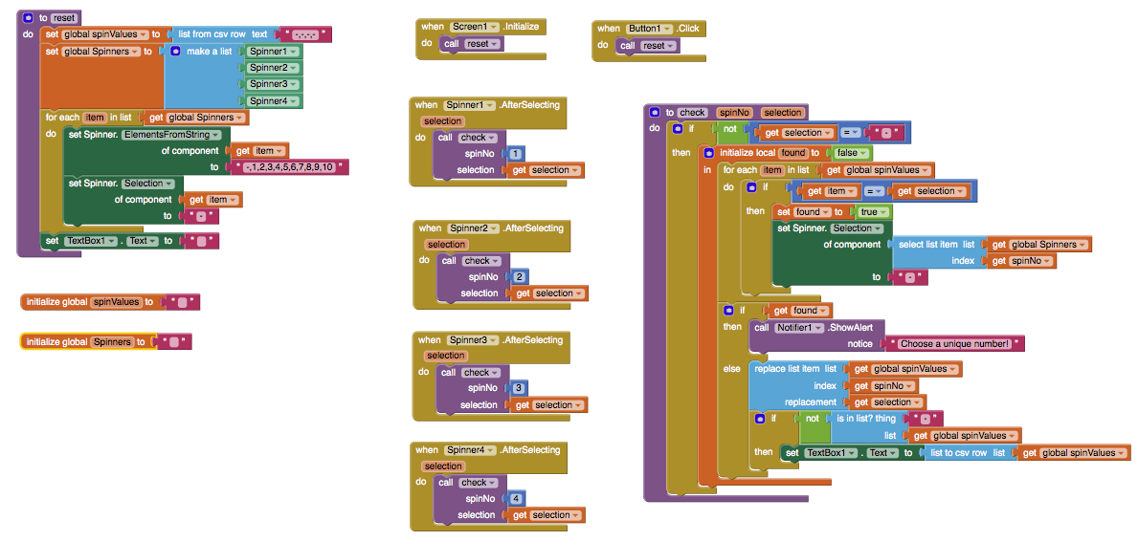The height and width of the screenshot is (541, 1138).
Task: Click 'Spinners' name in initialize global block
Action: point(112,341)
